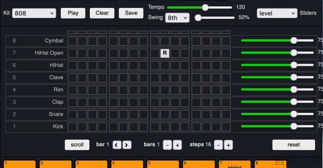The width and height of the screenshot is (323, 168).
Task: Increase bars count with plus button
Action: 177,145
